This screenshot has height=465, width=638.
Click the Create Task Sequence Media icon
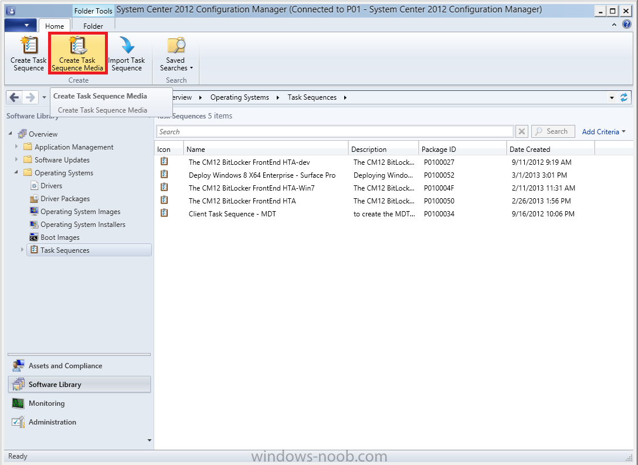click(77, 45)
